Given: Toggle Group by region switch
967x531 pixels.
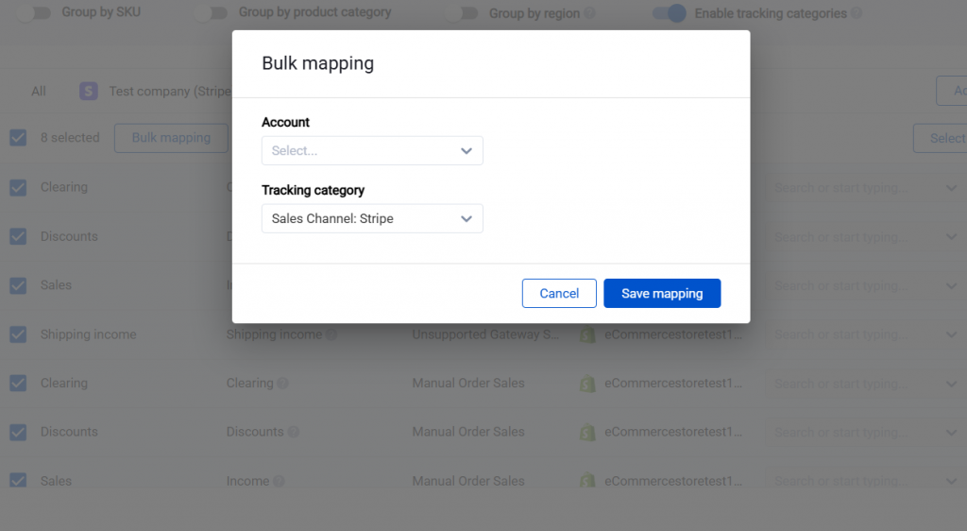Looking at the screenshot, I should coord(461,13).
